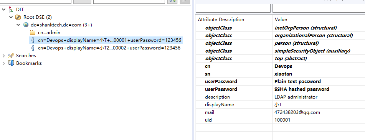
Task: Focus the value filter field above Value column
Action: tap(319, 8)
